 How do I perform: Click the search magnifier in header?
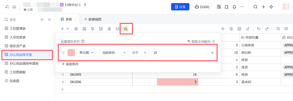[x=256, y=7]
